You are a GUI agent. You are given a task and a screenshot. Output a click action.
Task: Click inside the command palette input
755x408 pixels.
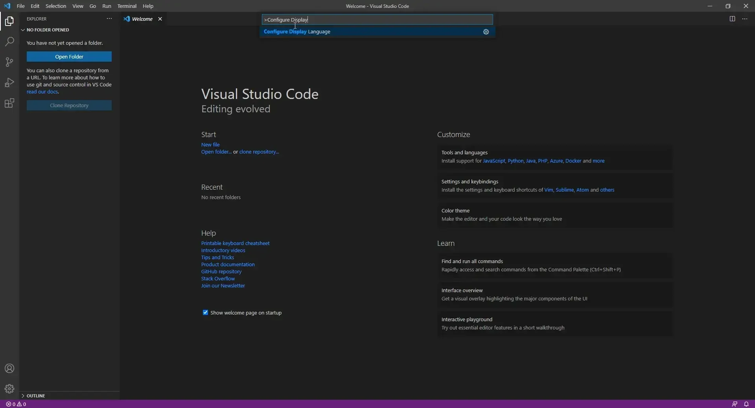377,20
